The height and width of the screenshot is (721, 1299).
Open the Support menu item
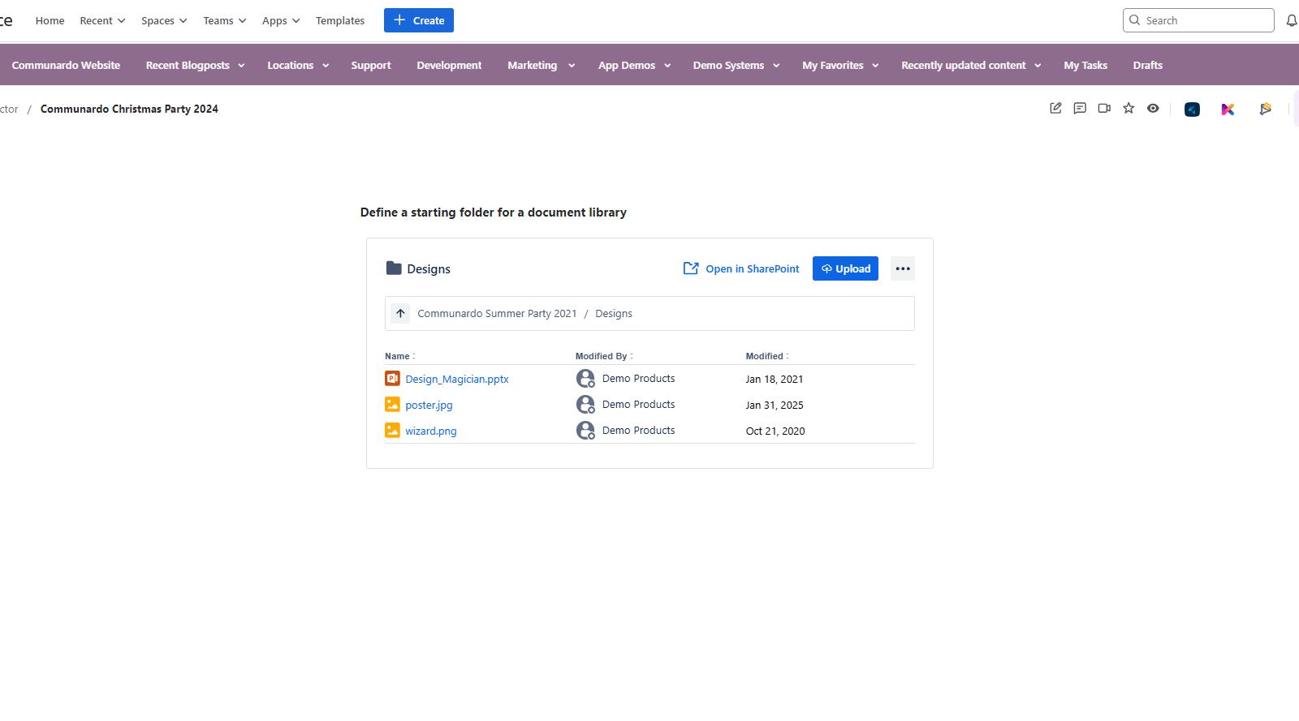[x=371, y=65]
